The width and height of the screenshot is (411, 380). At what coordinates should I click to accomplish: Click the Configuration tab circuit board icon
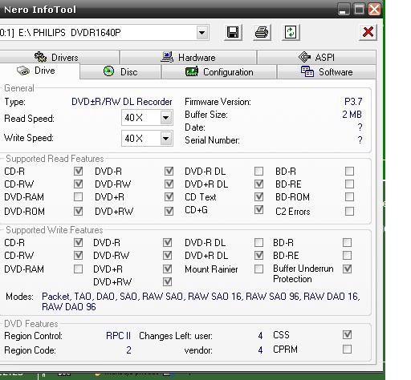(192, 71)
